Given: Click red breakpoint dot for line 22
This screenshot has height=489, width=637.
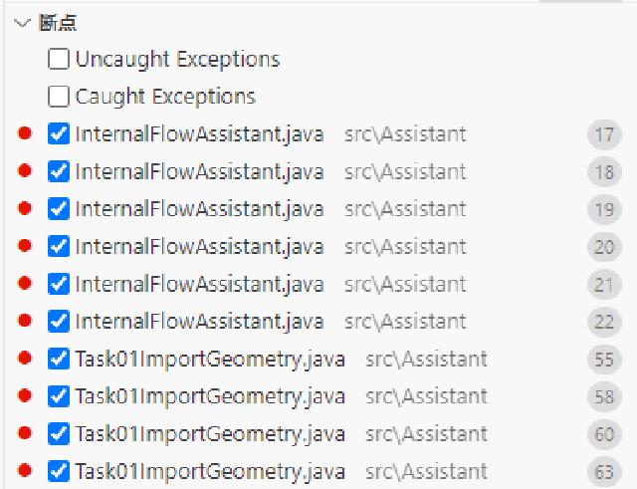Looking at the screenshot, I should coord(25,320).
